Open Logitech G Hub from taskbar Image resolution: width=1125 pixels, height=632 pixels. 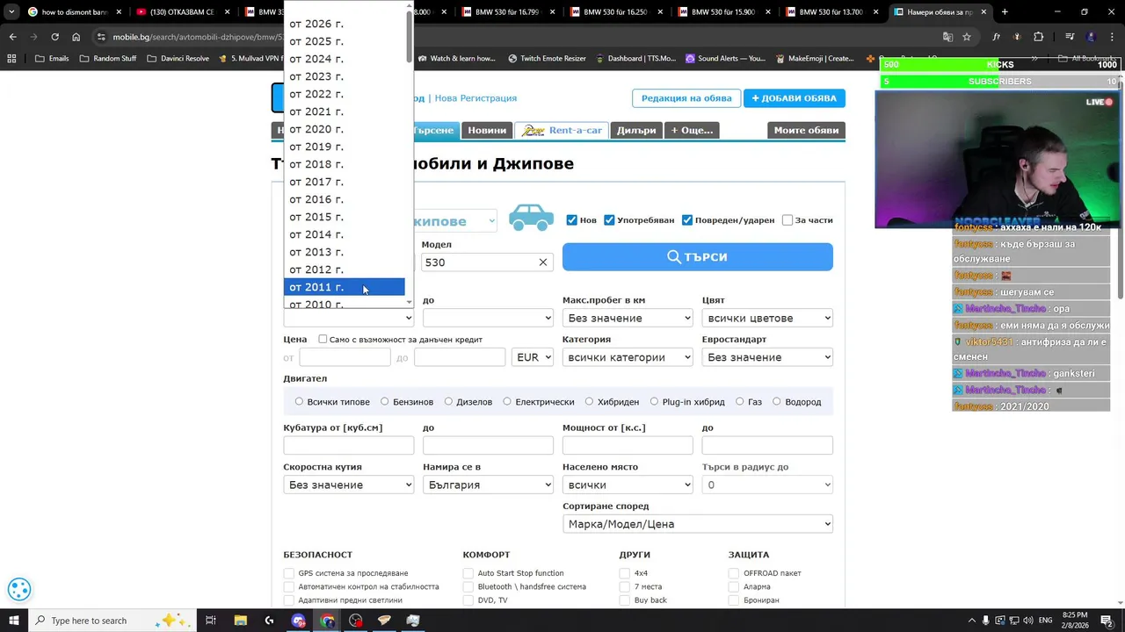269,621
